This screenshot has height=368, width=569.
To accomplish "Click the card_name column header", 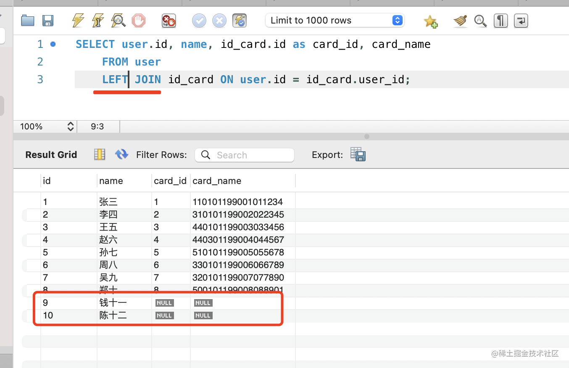I will click(217, 181).
